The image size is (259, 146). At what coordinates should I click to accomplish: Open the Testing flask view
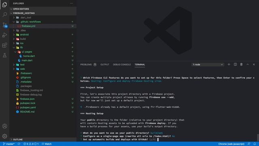(4, 55)
